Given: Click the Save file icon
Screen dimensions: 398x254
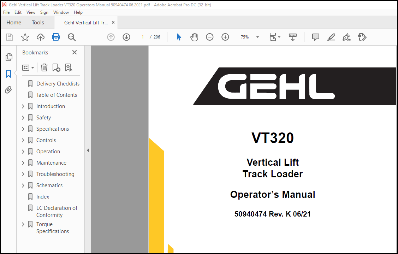Looking at the screenshot, I should pos(10,37).
